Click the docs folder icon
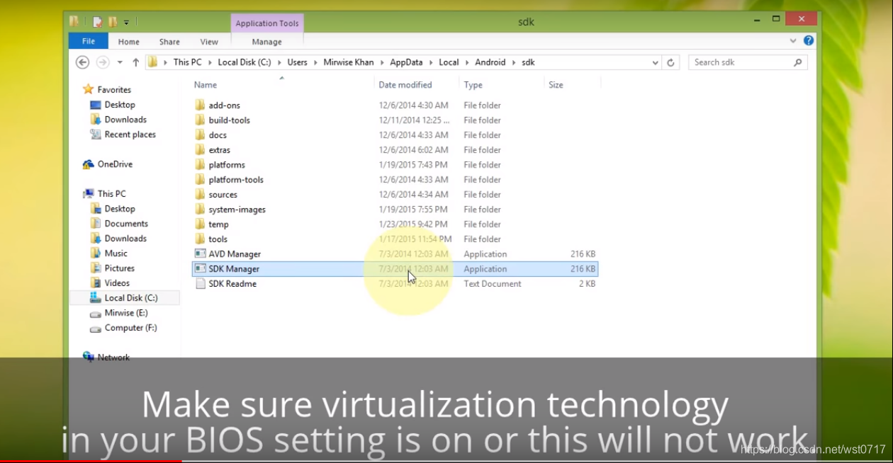The height and width of the screenshot is (463, 893). tap(200, 135)
